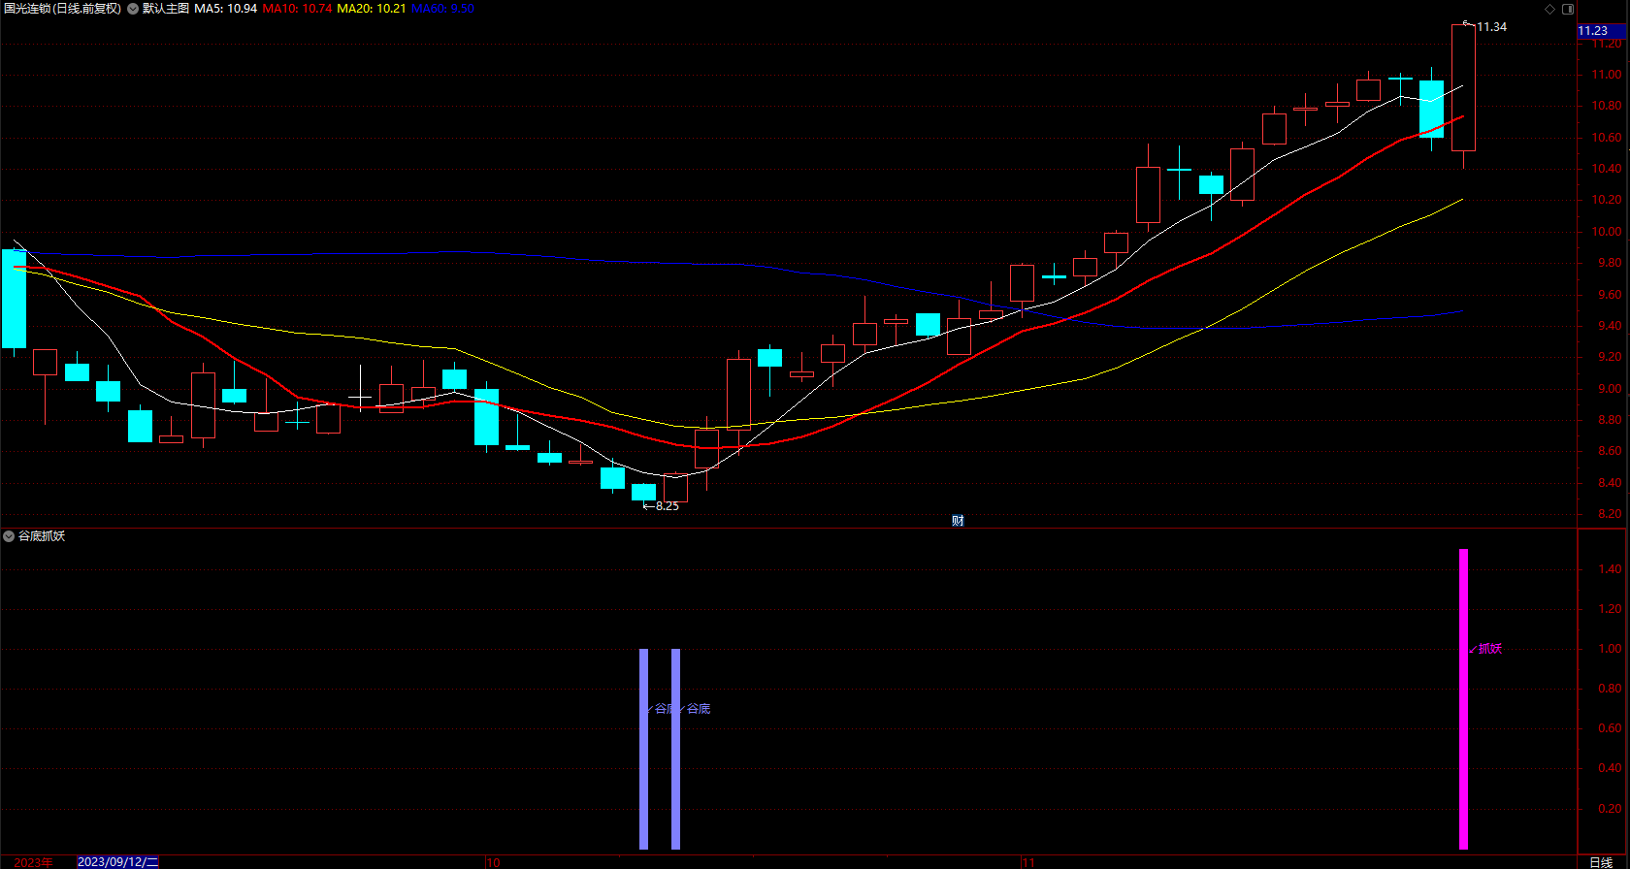Click the 默认主图 main chart label
Image resolution: width=1630 pixels, height=869 pixels.
click(166, 9)
